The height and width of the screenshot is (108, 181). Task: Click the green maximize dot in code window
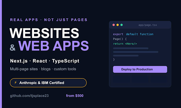click(x=122, y=25)
